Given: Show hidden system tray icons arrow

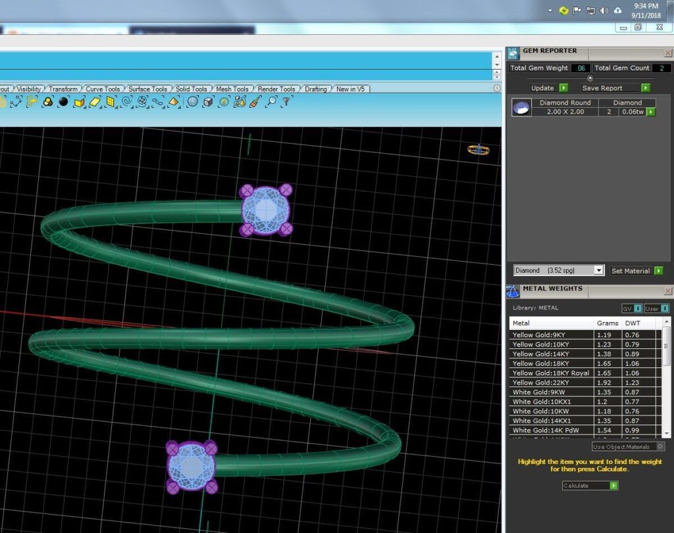Looking at the screenshot, I should pyautogui.click(x=550, y=11).
